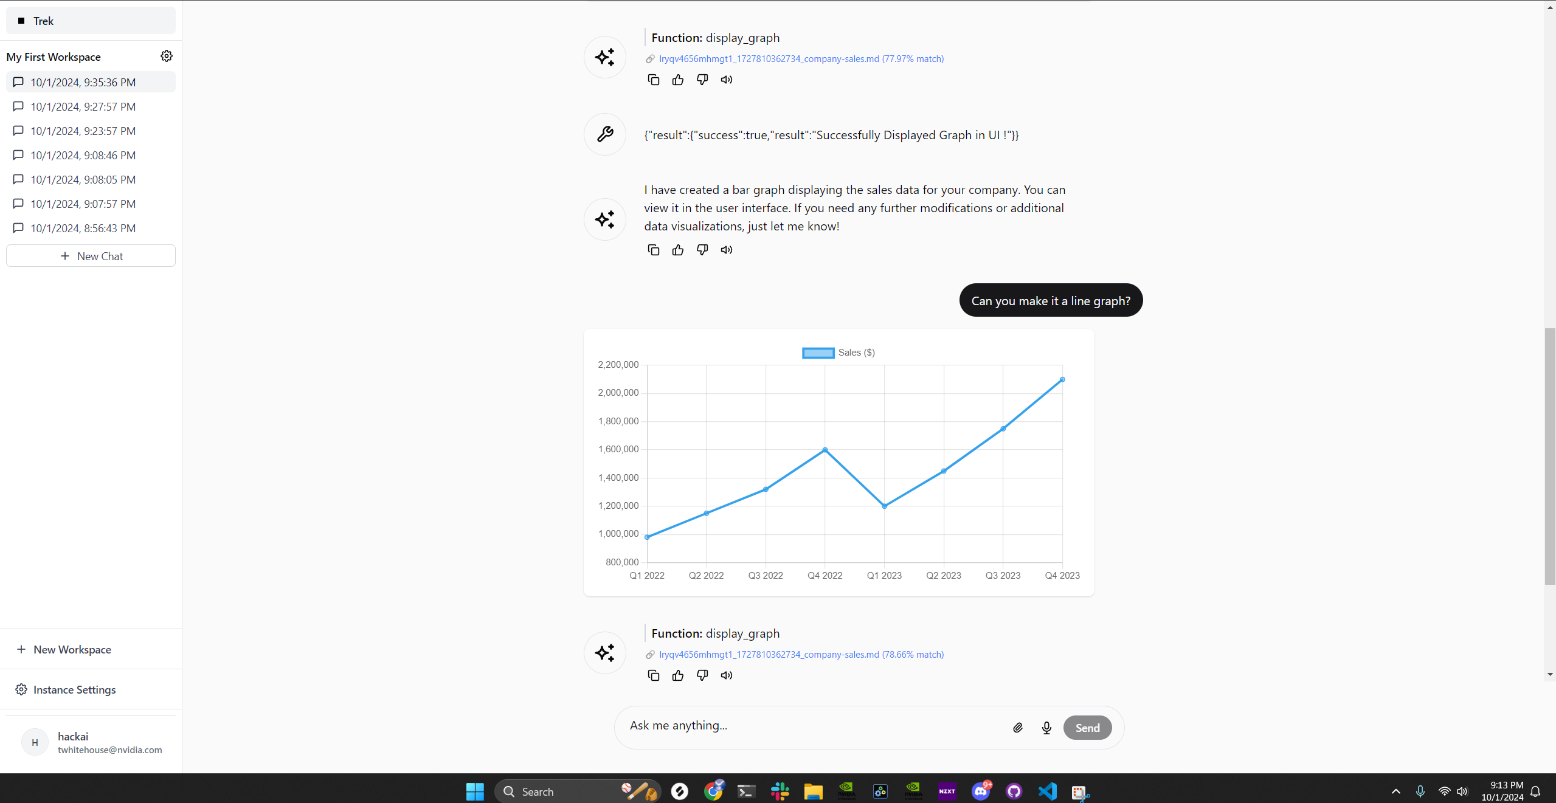
Task: Click the Send button
Action: 1087,728
